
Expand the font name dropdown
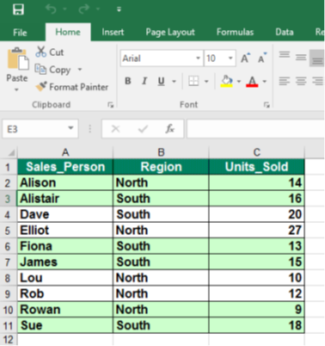click(198, 59)
